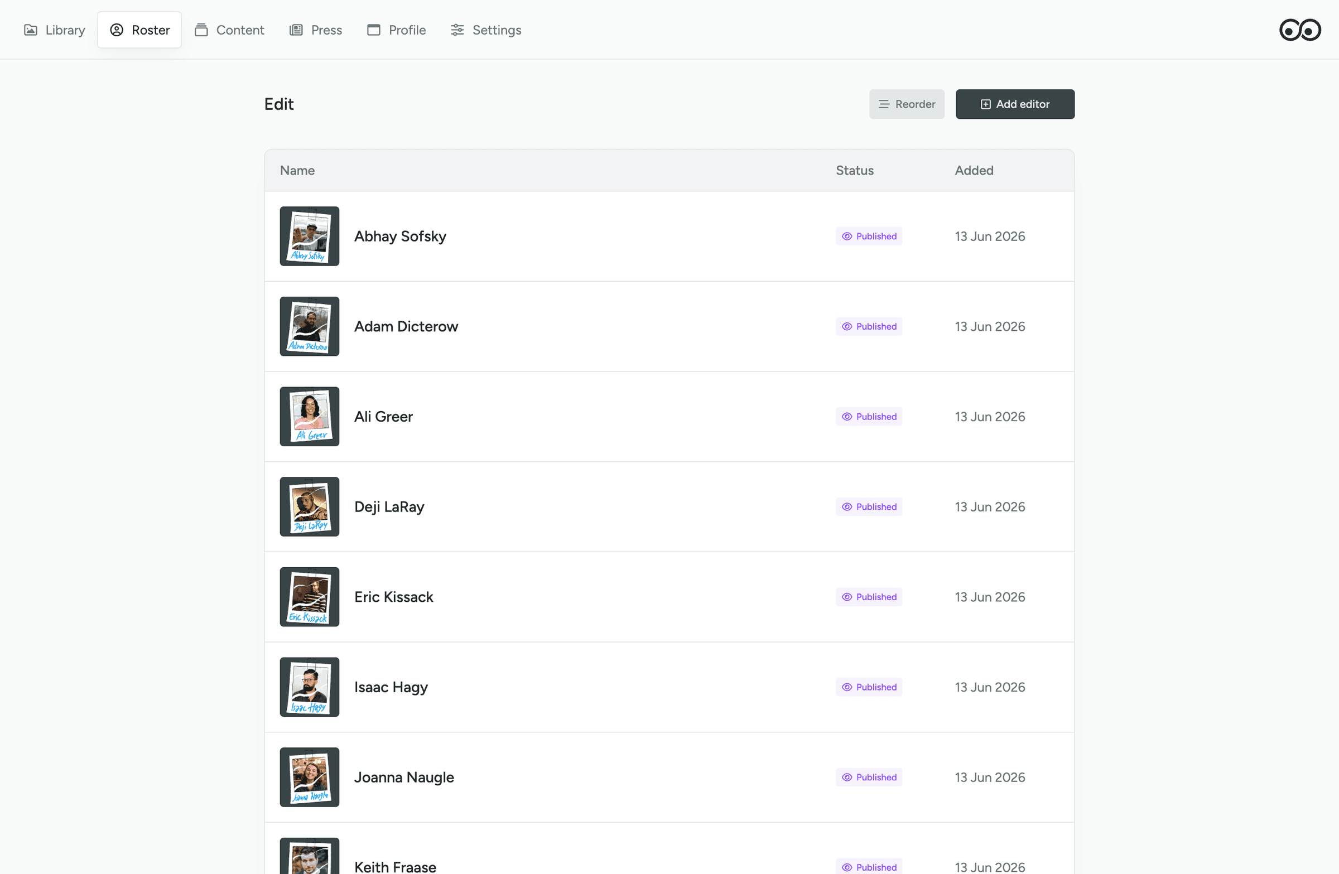
Task: Switch to the Content tab
Action: [x=229, y=30]
